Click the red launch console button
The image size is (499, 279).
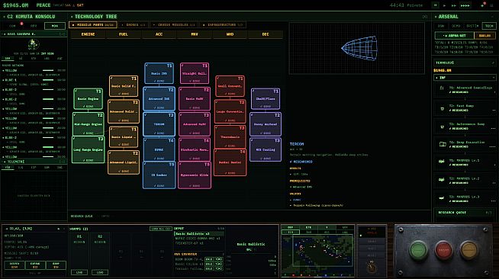(x=443, y=250)
